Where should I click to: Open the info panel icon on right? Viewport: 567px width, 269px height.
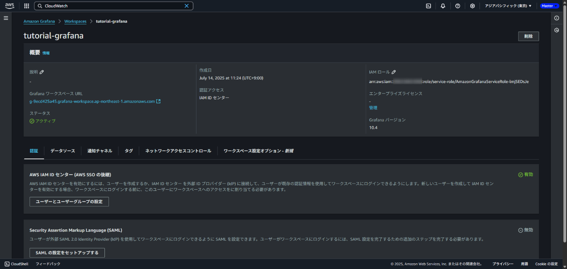coord(557,18)
